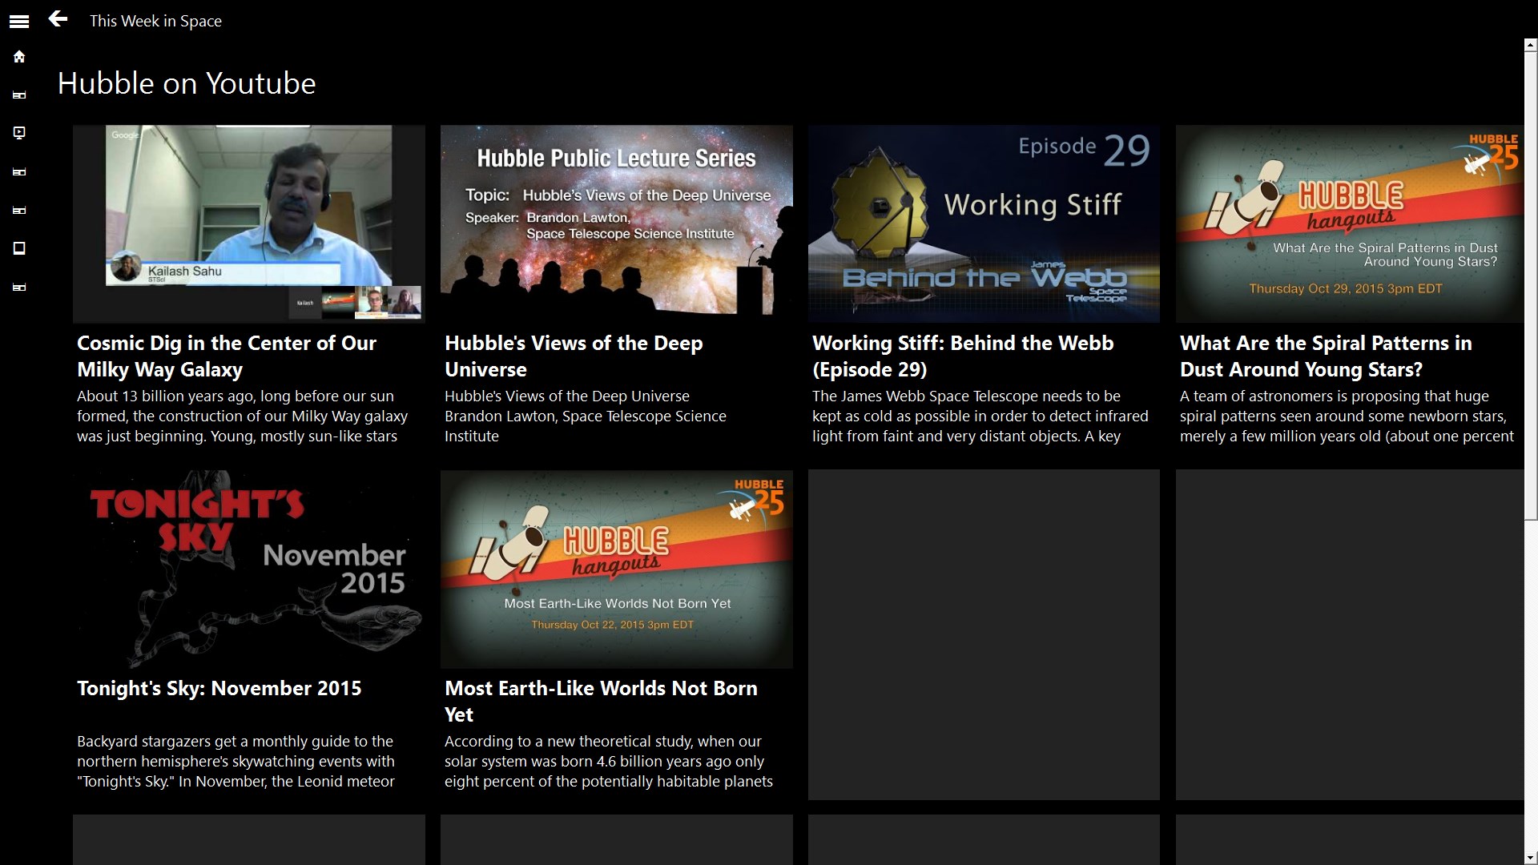Open Hubble Hangouts Oct 22 thumbnail
Viewport: 1538px width, 865px height.
coord(616,569)
